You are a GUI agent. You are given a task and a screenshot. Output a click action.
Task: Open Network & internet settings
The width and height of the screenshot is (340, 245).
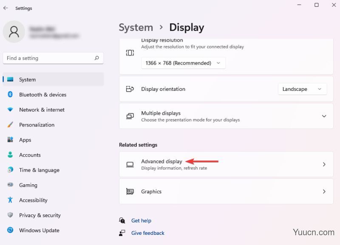(x=53, y=110)
